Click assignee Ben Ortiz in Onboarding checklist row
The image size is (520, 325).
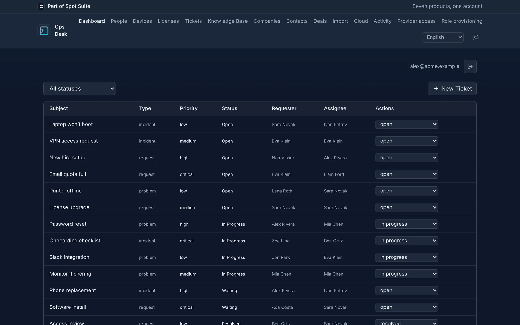click(333, 241)
